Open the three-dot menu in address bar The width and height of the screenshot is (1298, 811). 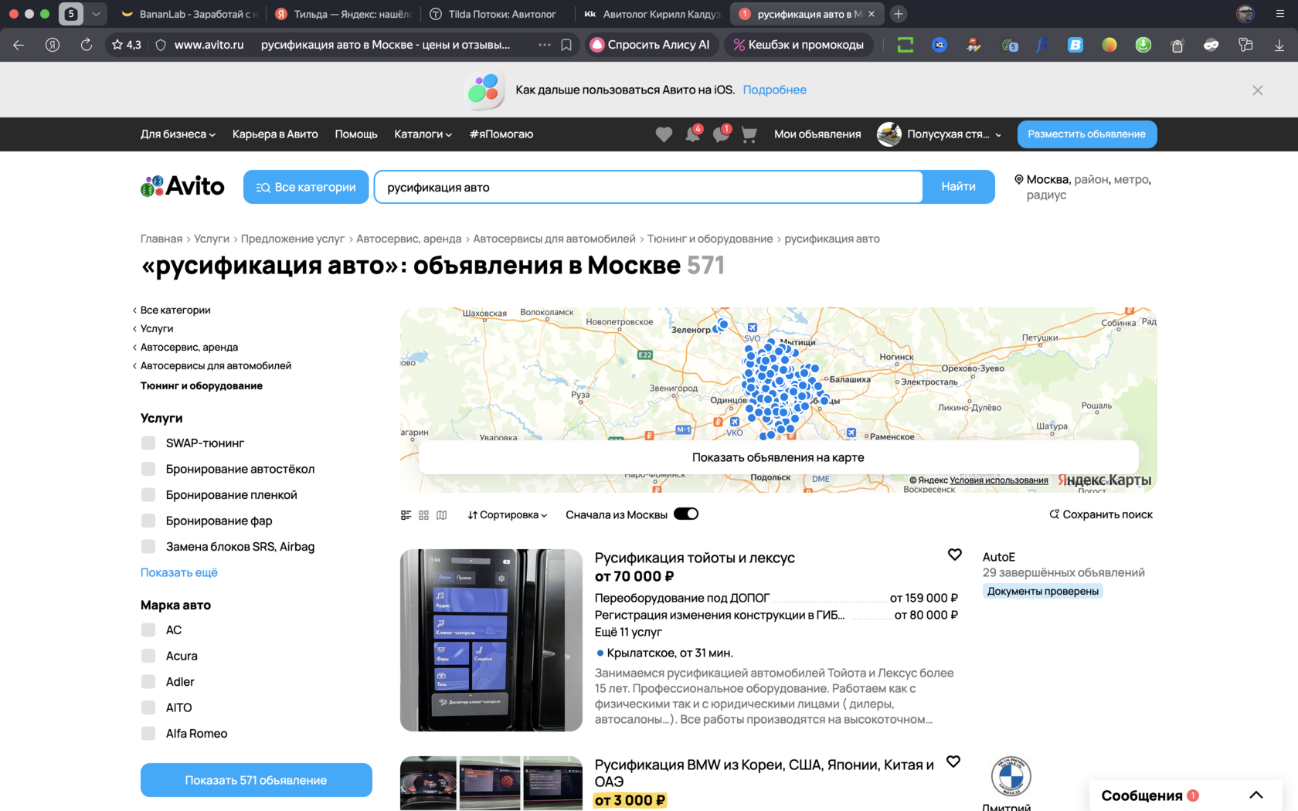(x=545, y=45)
